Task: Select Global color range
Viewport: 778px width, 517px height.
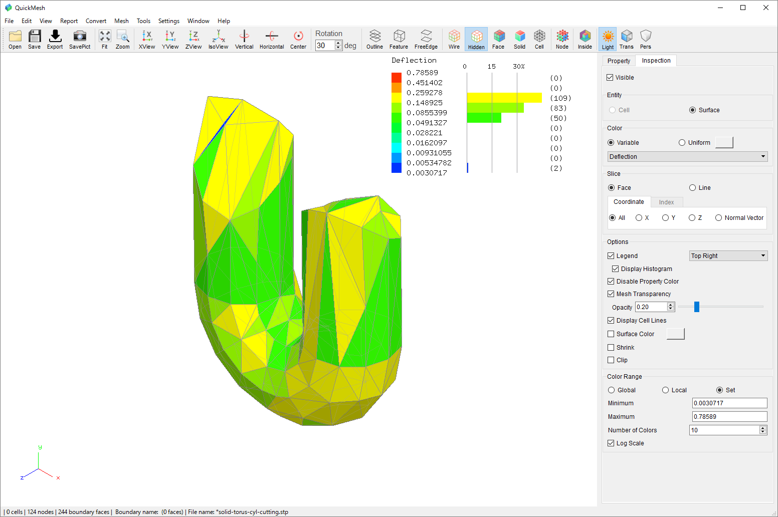Action: [611, 390]
